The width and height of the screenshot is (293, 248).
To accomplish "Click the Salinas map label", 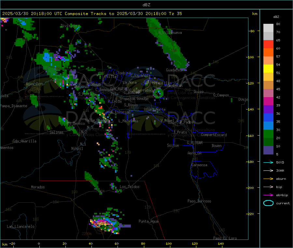I will coord(56,132).
